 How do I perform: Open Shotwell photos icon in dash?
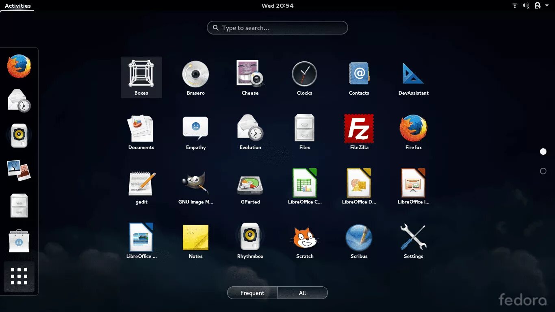[19, 171]
